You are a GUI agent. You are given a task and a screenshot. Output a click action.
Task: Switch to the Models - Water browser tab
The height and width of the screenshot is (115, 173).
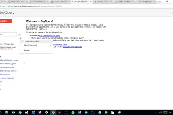[x=60, y=2]
